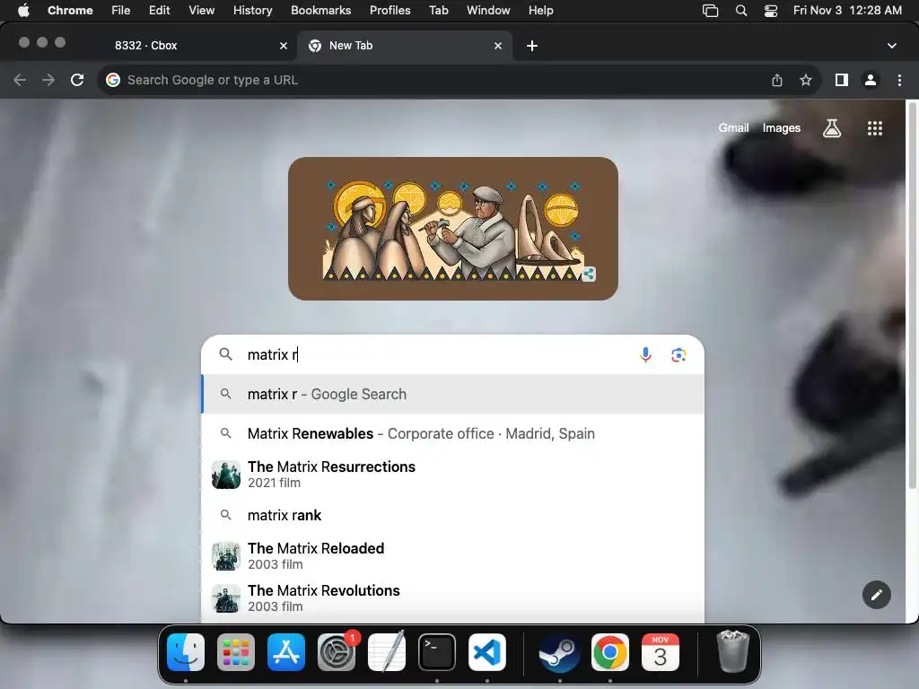Open Finder from the dock
Image resolution: width=919 pixels, height=689 pixels.
tap(186, 652)
